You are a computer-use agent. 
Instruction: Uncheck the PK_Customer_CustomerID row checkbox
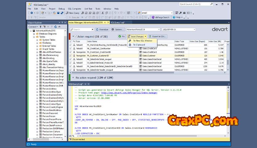coord(70,56)
